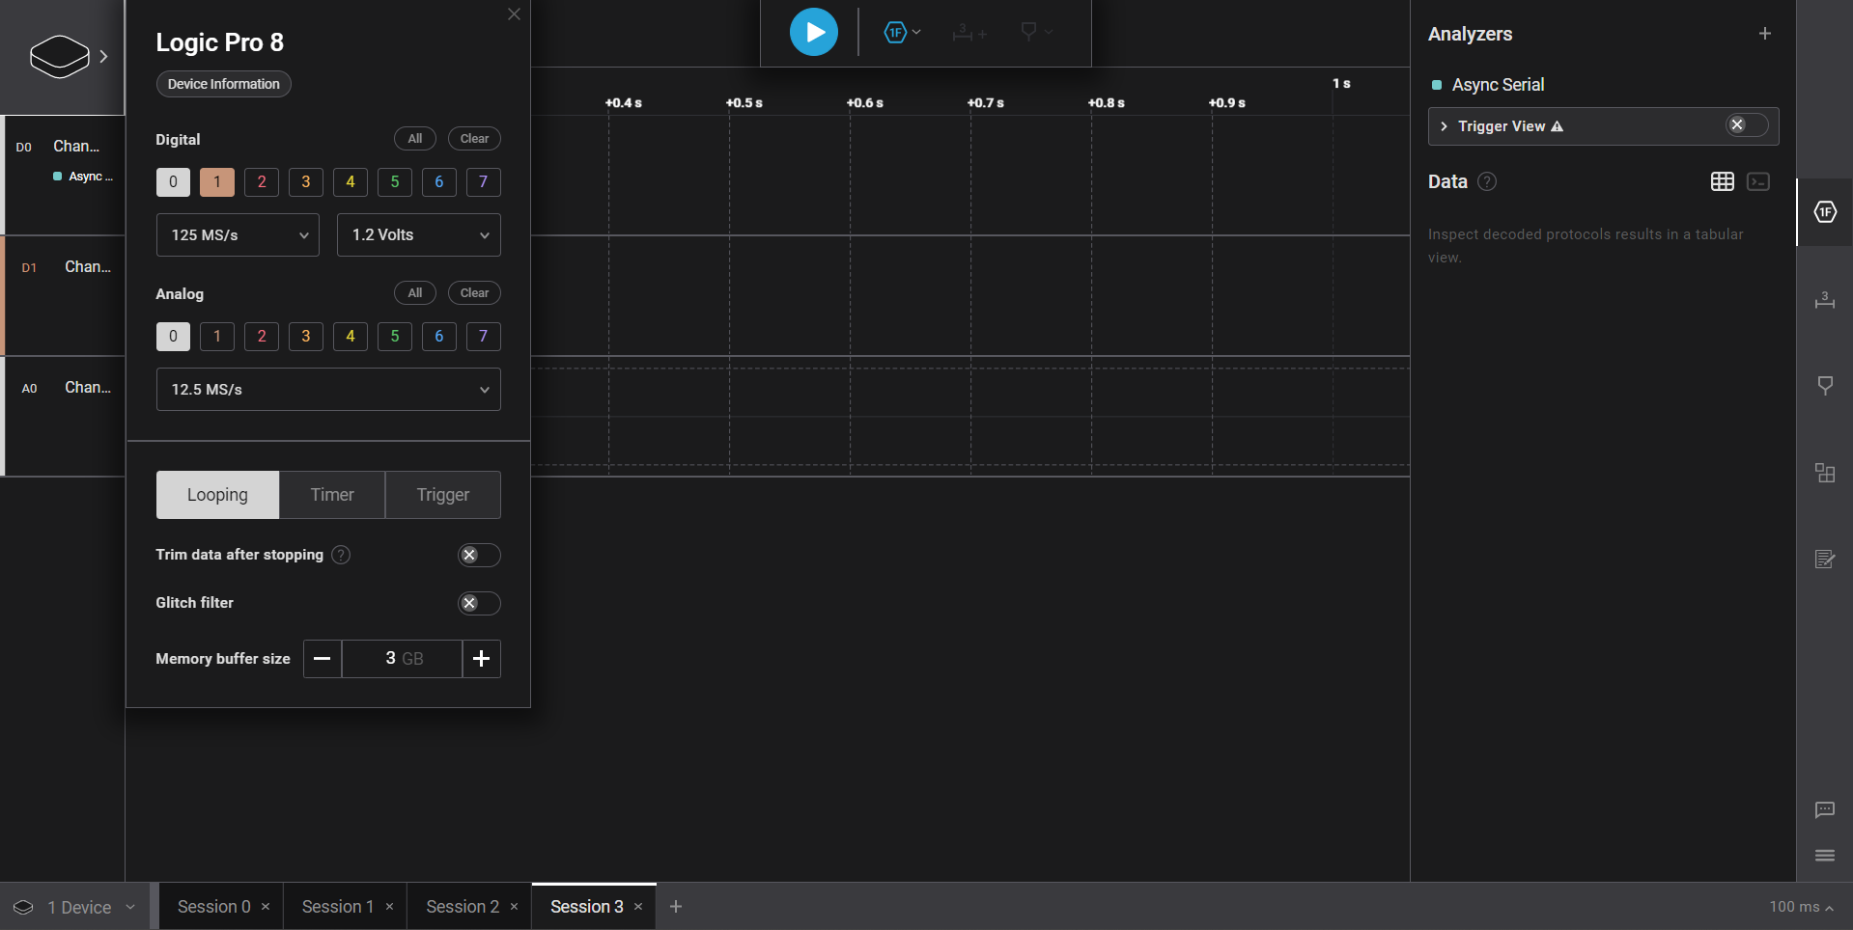Switch Data panel to table view

pos(1723,181)
